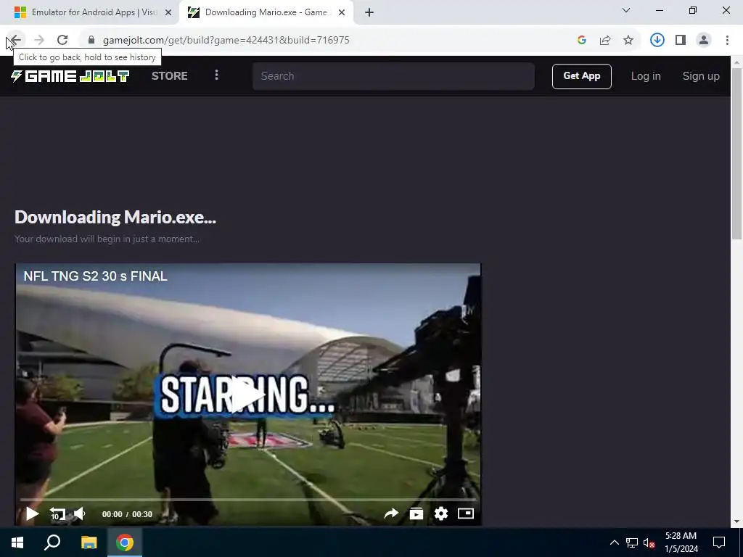Viewport: 743px width, 557px height.
Task: Click the Sign up link
Action: pyautogui.click(x=701, y=76)
